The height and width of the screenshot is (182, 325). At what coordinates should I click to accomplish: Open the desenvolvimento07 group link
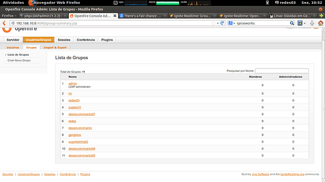pos(81,114)
